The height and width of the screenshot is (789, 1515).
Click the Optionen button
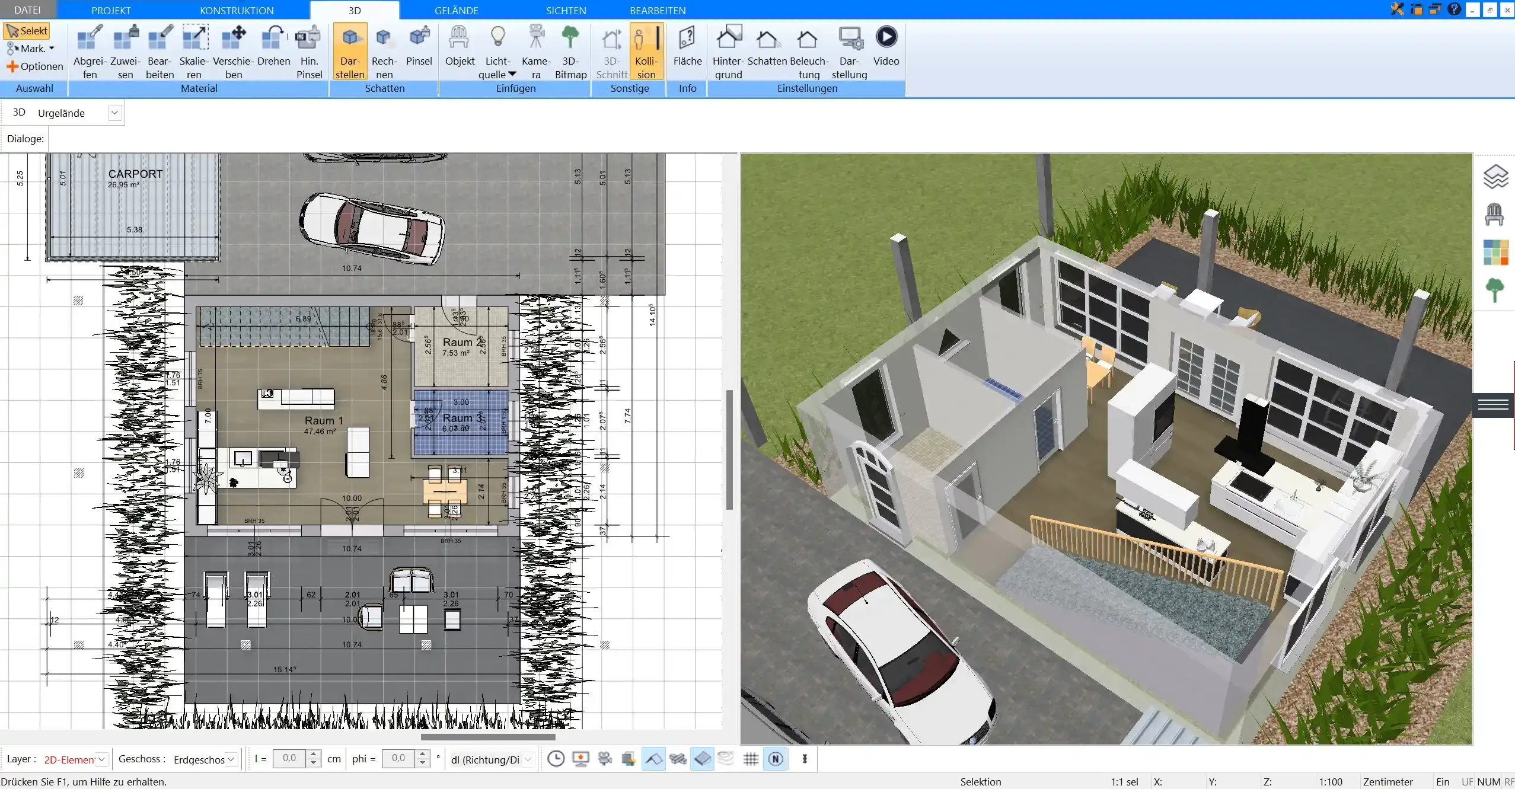(35, 66)
